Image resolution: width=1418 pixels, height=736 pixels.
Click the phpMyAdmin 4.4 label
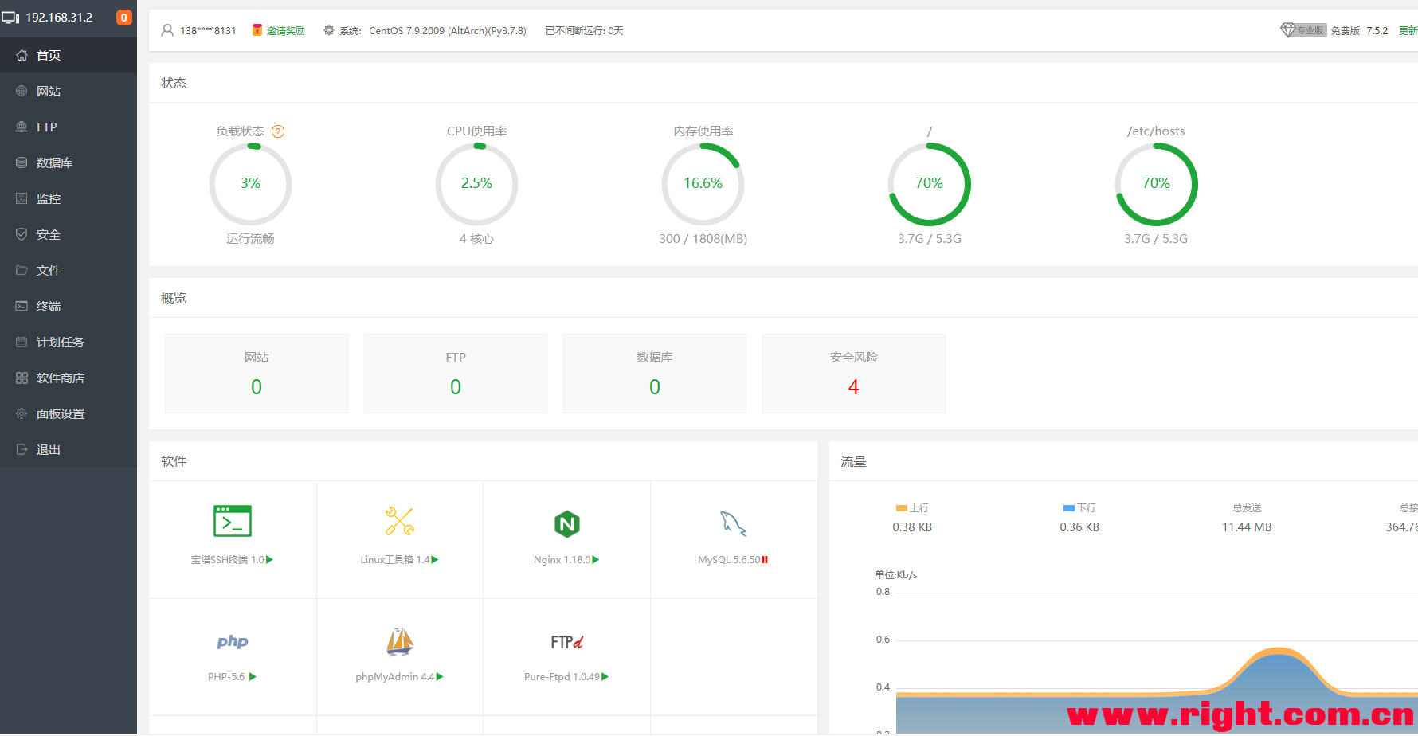395,677
